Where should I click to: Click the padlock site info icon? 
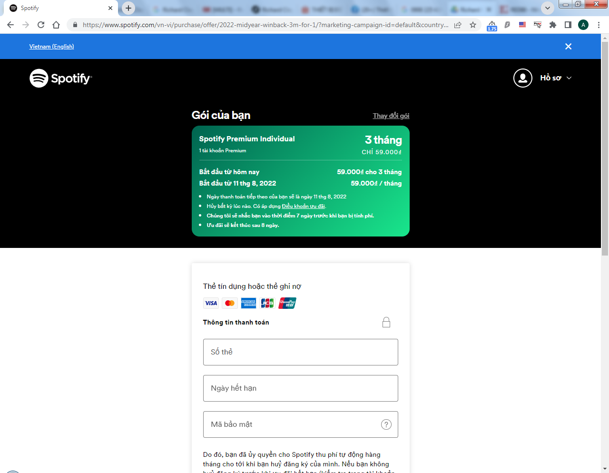pos(75,25)
